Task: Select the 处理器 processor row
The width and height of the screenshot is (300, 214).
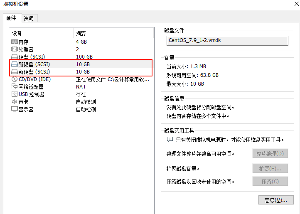Action: (x=82, y=49)
